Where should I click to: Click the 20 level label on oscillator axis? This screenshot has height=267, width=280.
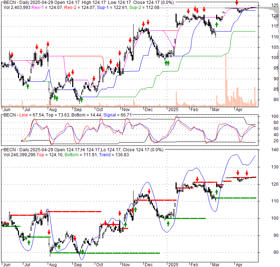tap(276, 141)
